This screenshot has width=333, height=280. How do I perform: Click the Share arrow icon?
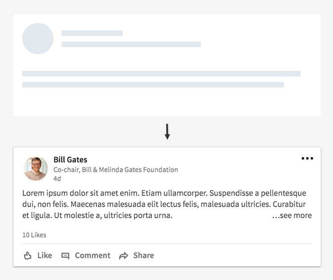124,256
